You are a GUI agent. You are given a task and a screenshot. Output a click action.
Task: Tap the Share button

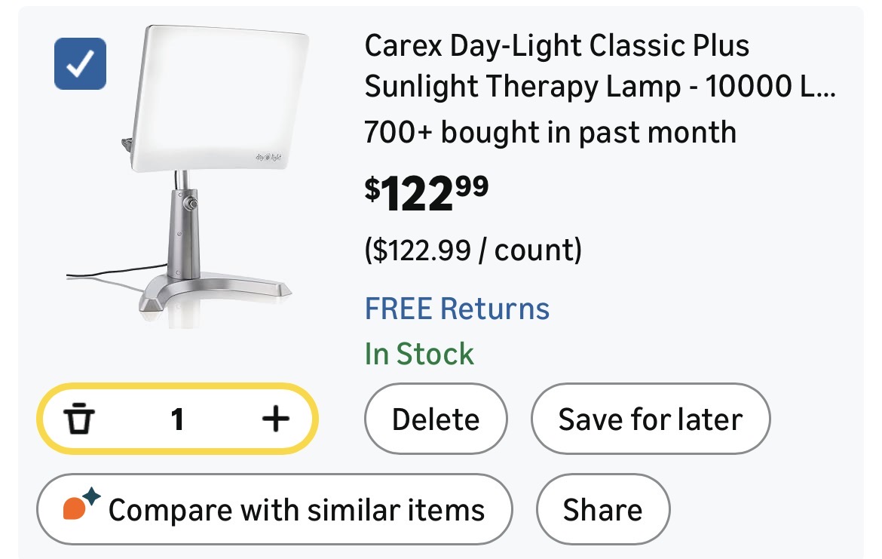(602, 510)
